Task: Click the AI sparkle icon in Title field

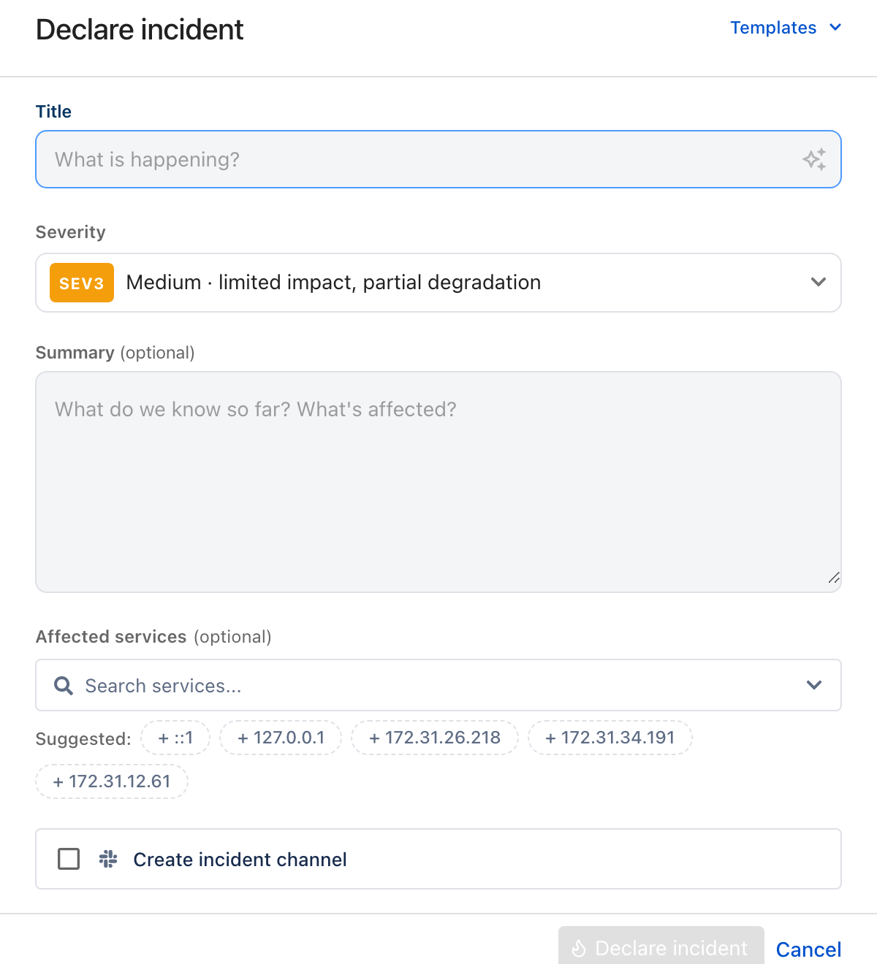Action: click(x=814, y=159)
